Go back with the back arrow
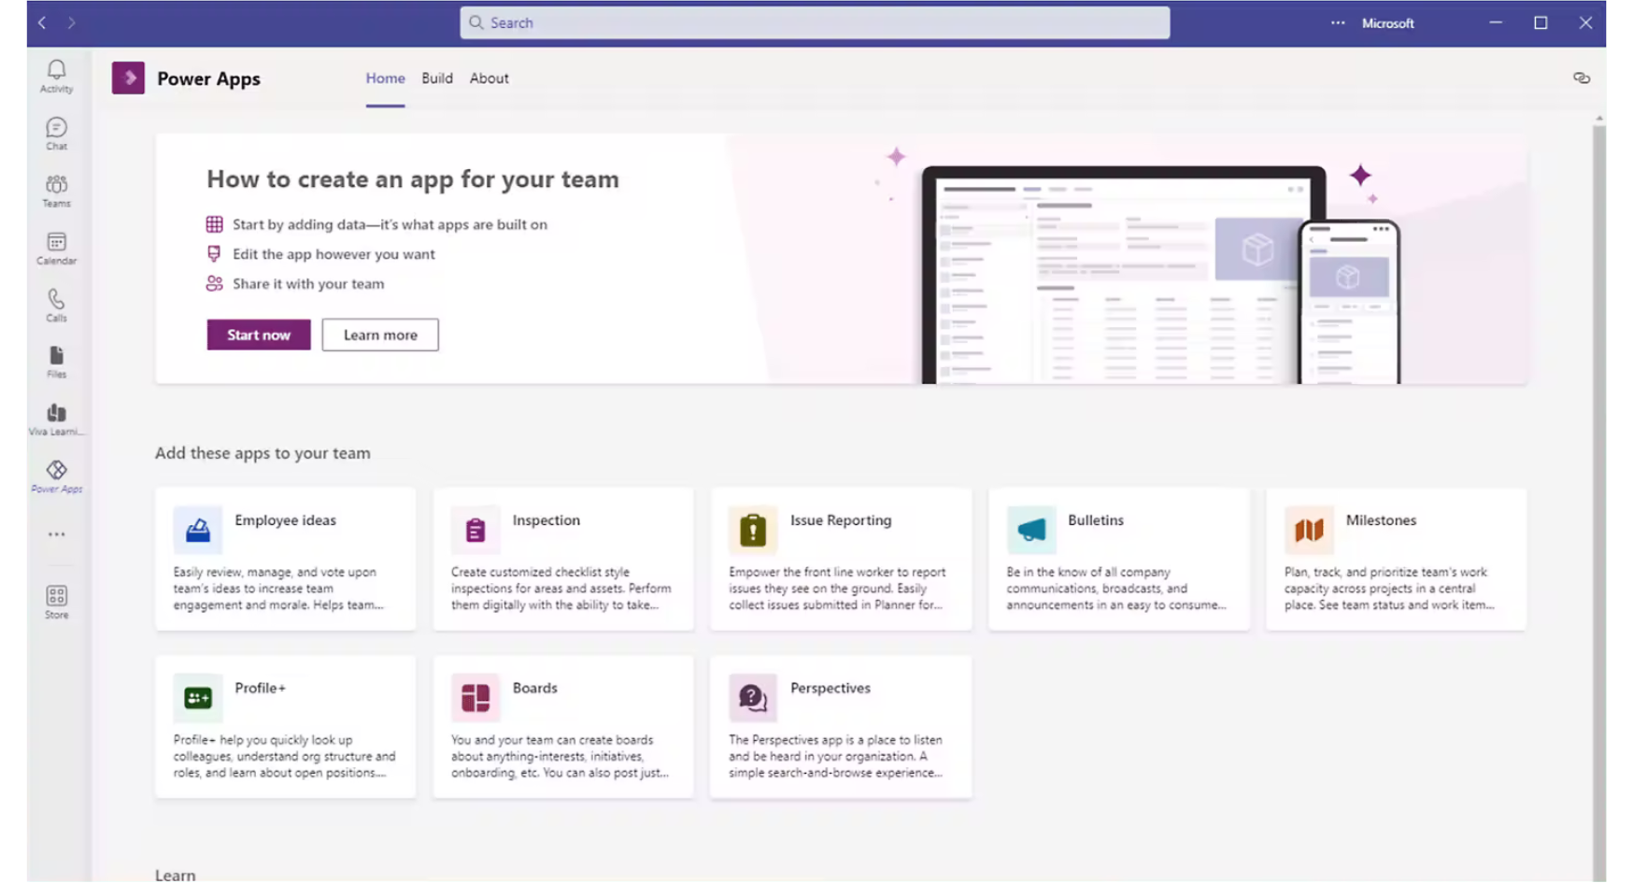The image size is (1633, 883). (42, 22)
